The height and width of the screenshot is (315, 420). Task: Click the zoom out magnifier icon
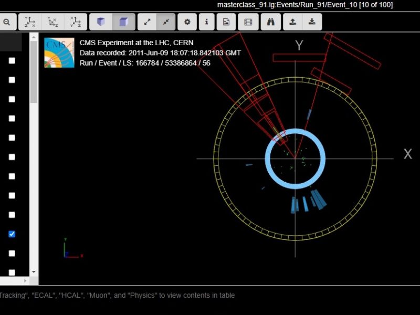[x=6, y=22]
